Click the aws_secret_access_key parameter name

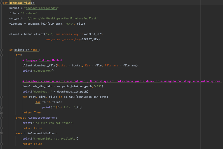(63, 39)
